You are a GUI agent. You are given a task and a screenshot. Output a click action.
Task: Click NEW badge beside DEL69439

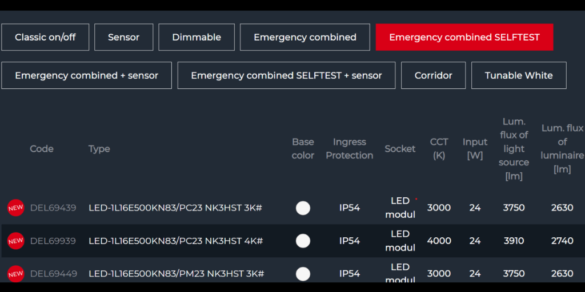click(15, 208)
